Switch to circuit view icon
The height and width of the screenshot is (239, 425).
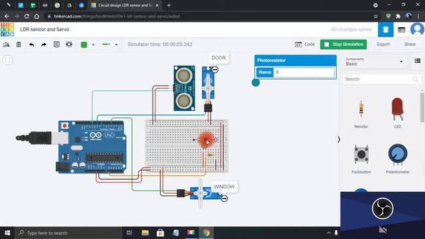click(x=385, y=29)
